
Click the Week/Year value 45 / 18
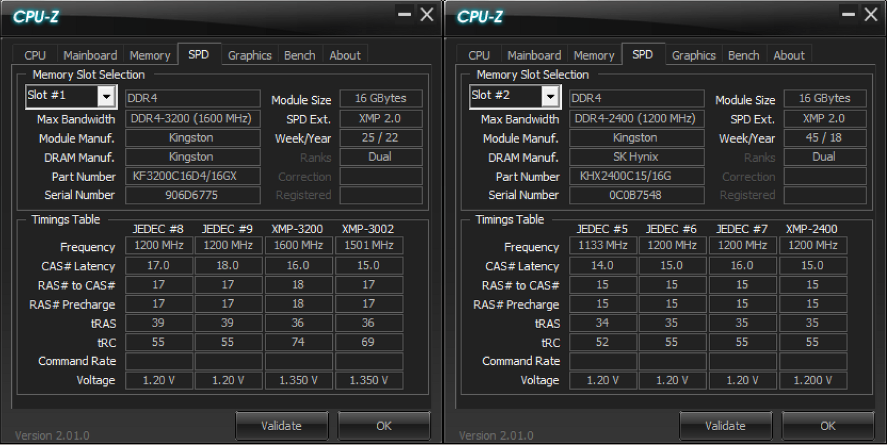coord(825,138)
